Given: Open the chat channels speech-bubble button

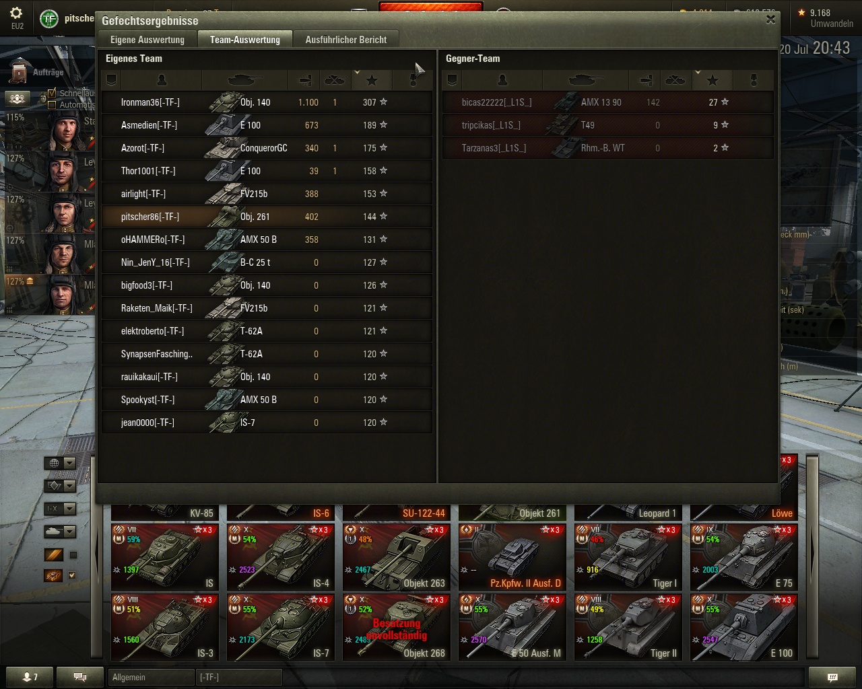Looking at the screenshot, I should tap(79, 677).
